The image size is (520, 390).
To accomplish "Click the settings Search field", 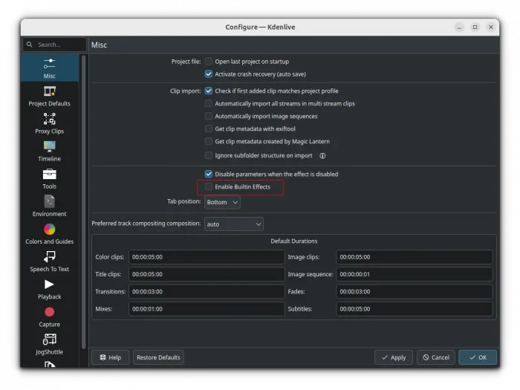I will (x=55, y=45).
